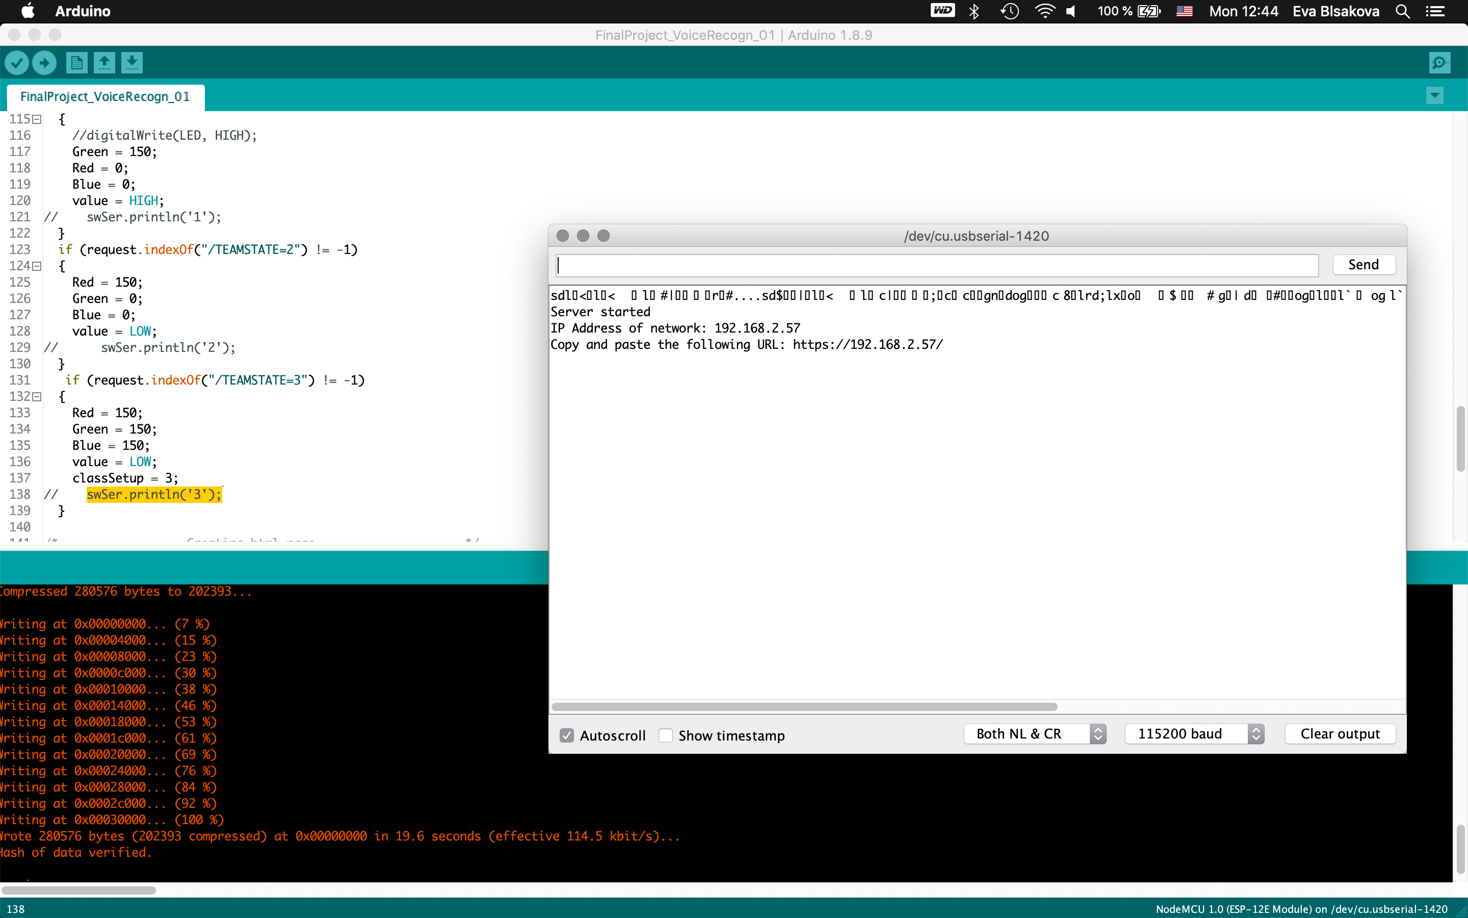
Task: Open macOS Spotlight search icon
Action: pos(1402,11)
